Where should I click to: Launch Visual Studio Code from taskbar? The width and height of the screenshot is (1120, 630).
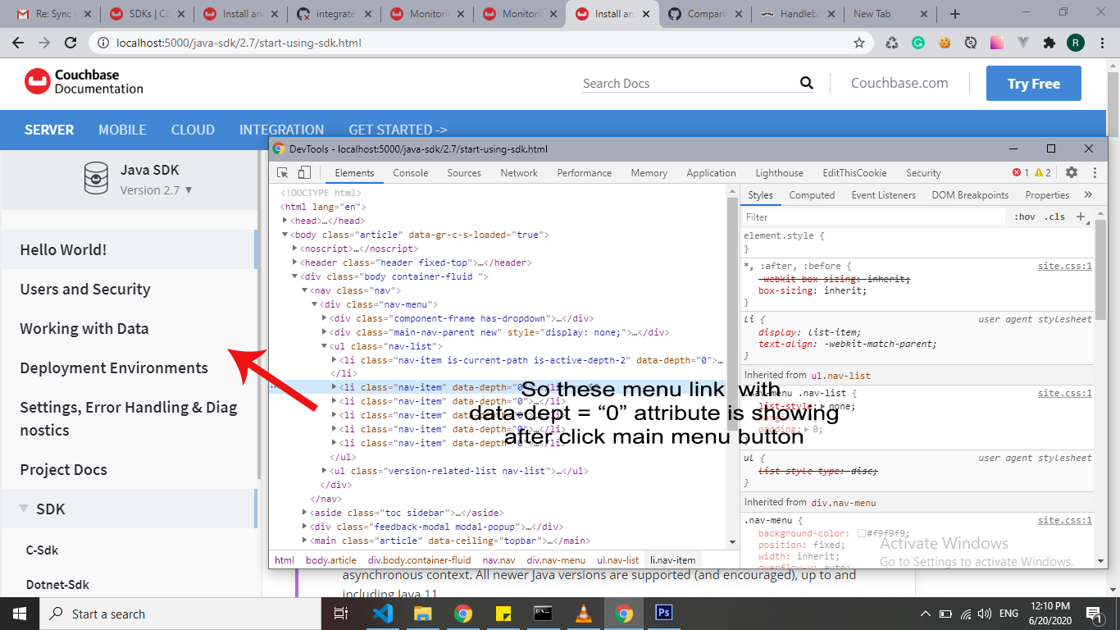[x=383, y=614]
